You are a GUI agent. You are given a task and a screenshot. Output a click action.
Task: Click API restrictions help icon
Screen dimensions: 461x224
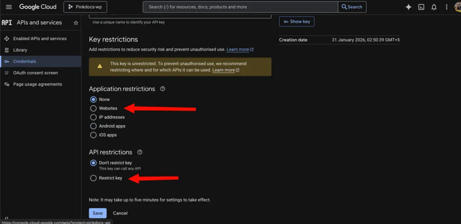pyautogui.click(x=140, y=152)
